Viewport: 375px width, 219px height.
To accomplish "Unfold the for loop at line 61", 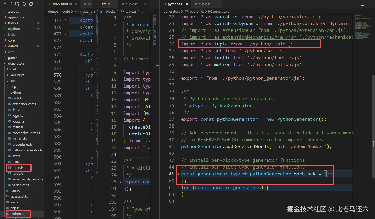I will click(x=179, y=187).
